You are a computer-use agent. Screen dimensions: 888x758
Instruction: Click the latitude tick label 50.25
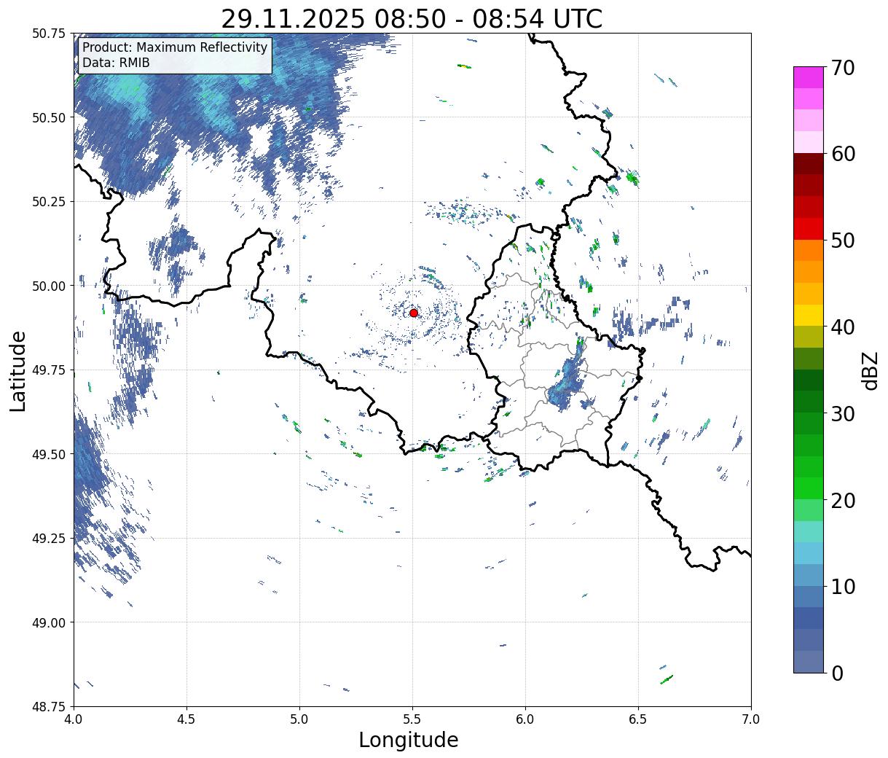(x=49, y=202)
